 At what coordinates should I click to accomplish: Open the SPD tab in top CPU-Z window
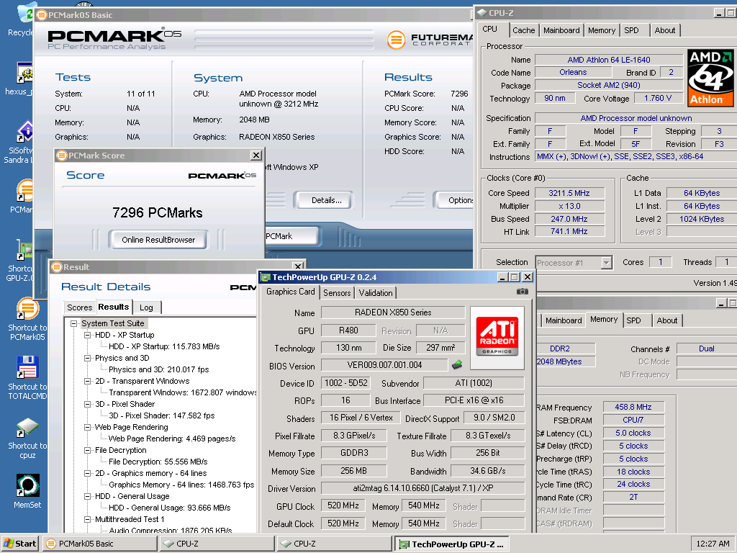tap(631, 30)
